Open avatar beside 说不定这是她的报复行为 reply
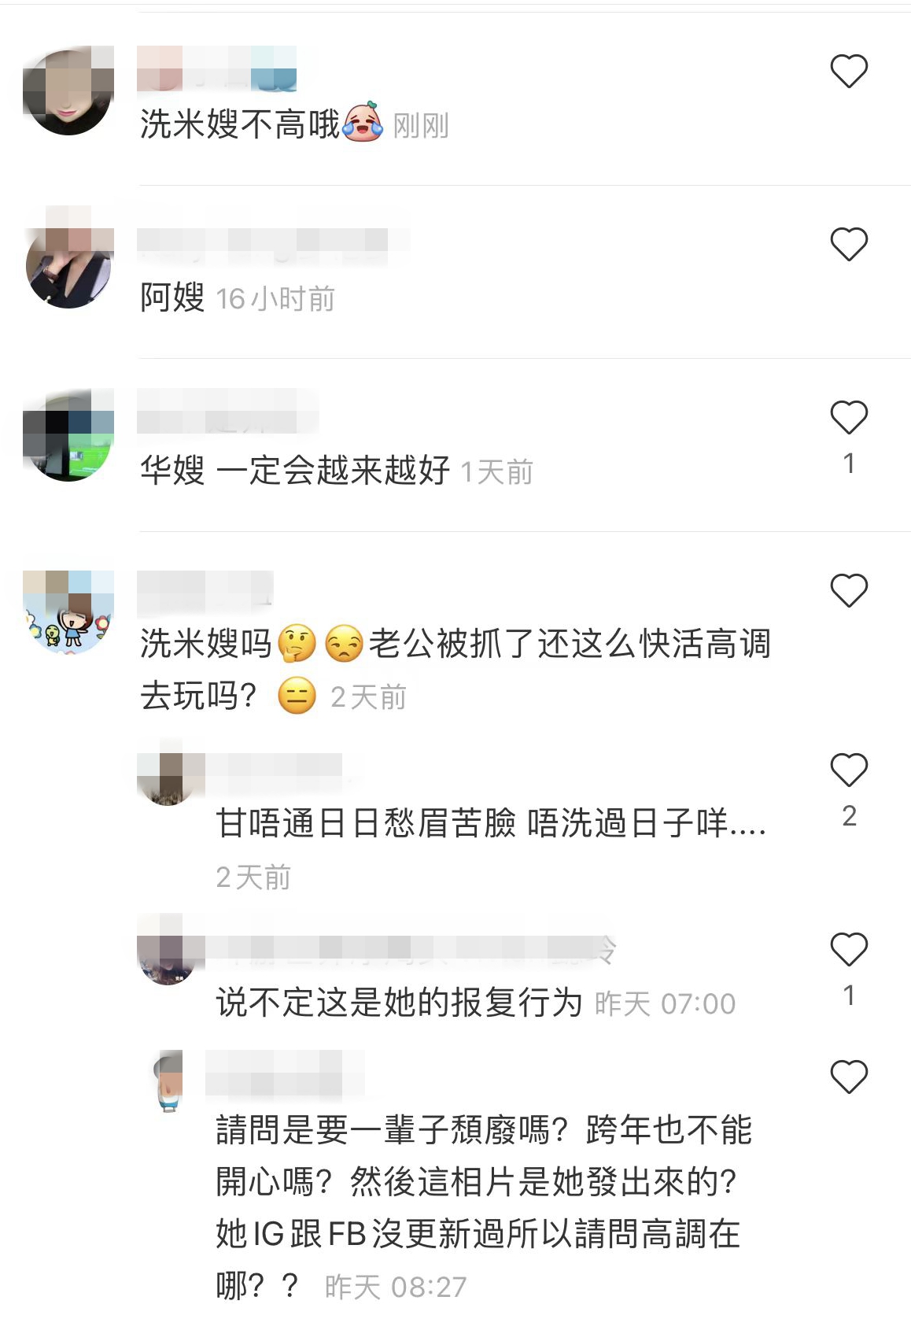The image size is (911, 1330). point(167,951)
